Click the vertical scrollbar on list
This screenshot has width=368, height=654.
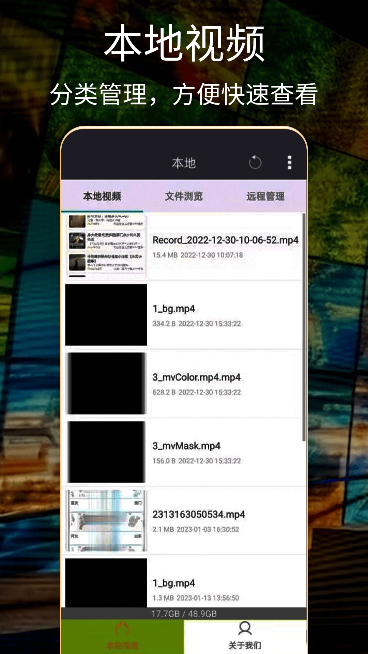[304, 327]
